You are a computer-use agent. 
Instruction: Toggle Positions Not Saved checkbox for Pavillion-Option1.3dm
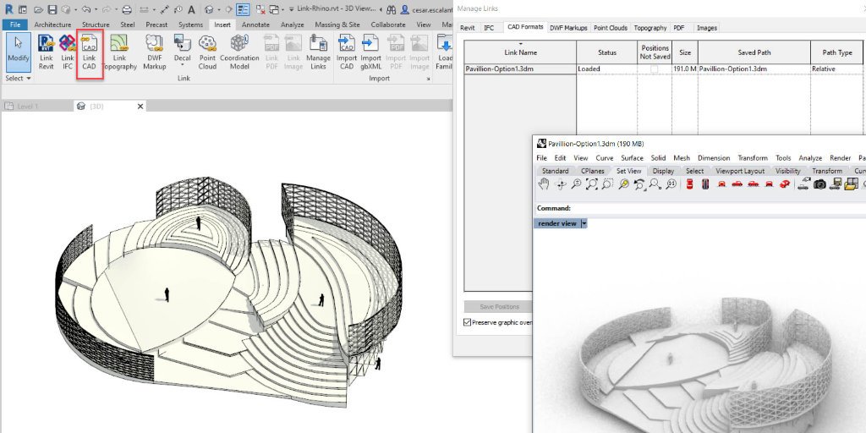pos(655,69)
